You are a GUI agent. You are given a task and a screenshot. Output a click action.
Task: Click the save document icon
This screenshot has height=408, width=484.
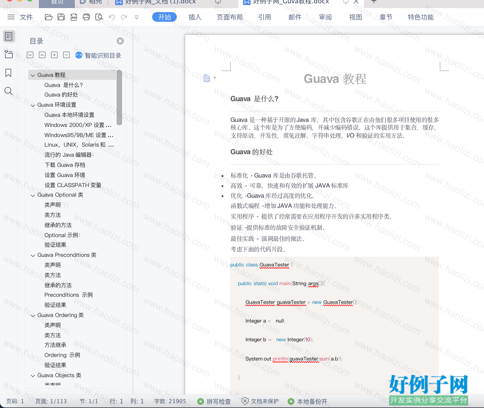tap(61, 17)
